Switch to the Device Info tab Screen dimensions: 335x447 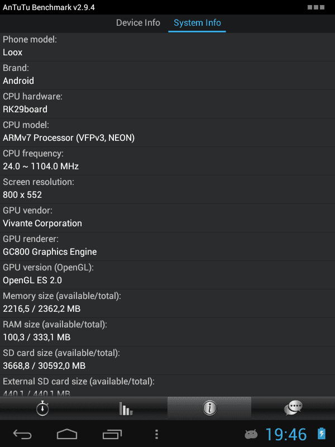(x=138, y=23)
